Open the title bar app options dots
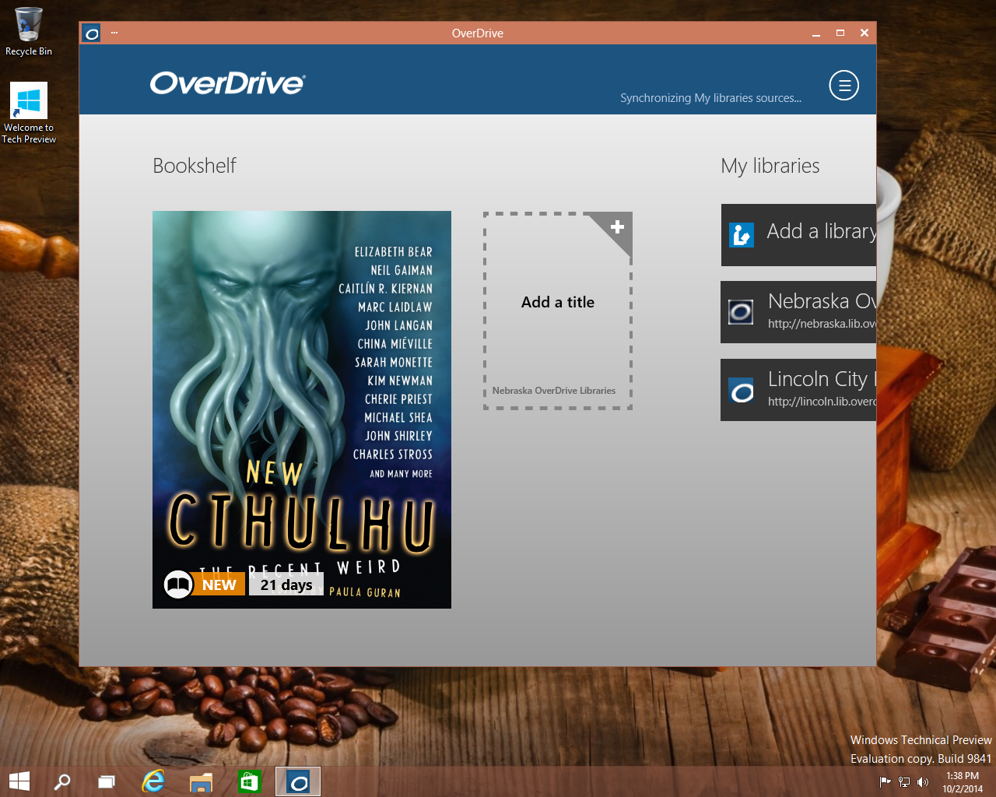The width and height of the screenshot is (996, 797). coord(114,33)
